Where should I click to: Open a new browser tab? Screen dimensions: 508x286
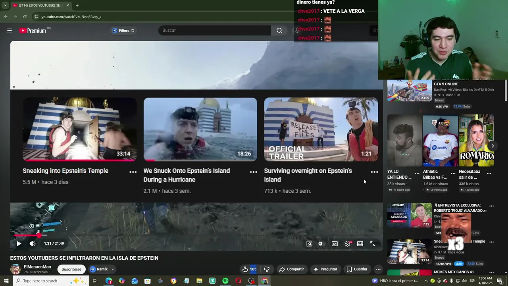pyautogui.click(x=77, y=6)
